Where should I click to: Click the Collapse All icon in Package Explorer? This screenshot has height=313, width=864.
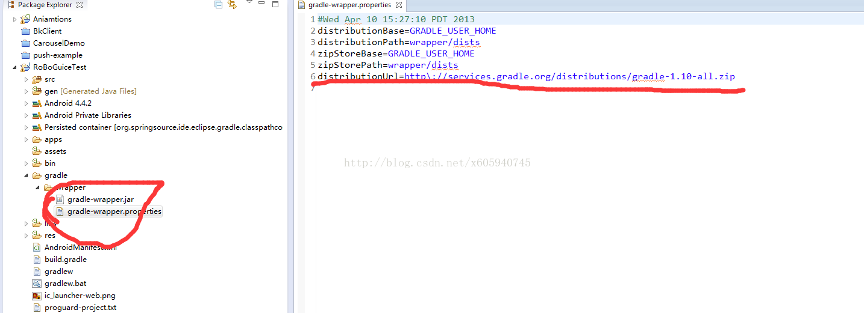click(219, 5)
